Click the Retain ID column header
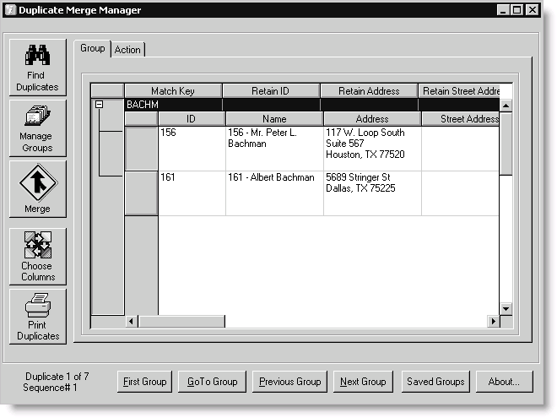Screen dimensions: 557x418 click(271, 91)
